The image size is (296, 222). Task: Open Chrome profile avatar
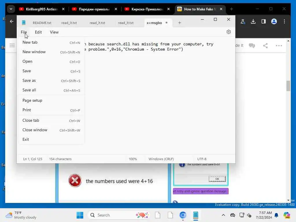pos(274,21)
